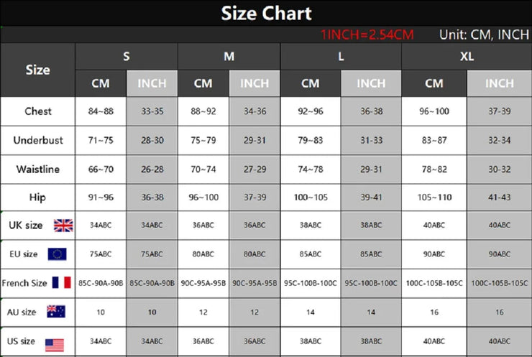Select the 105~110 hip cell under XL
Screen dimensions: 532x357
[x=434, y=198]
